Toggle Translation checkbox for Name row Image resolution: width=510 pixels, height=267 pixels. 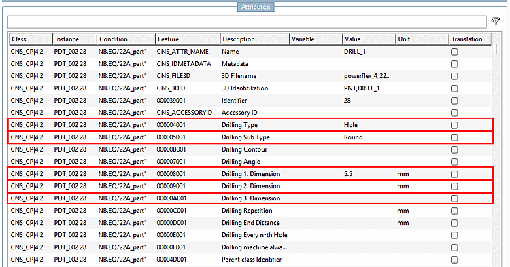click(x=454, y=52)
